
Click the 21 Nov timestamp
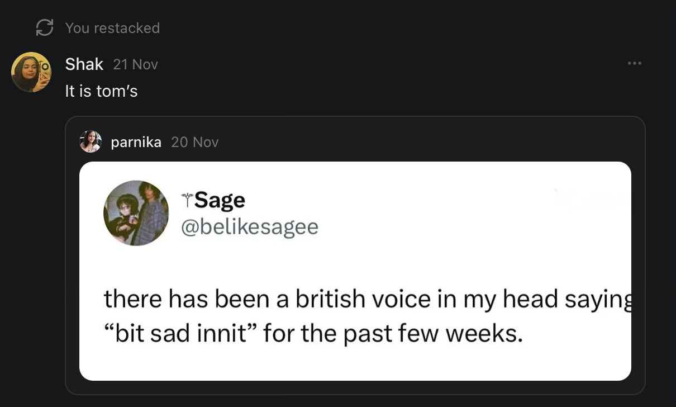[135, 65]
